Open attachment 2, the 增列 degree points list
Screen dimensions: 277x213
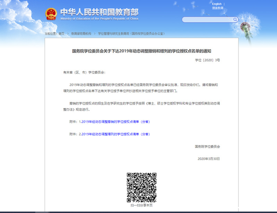click(114, 134)
